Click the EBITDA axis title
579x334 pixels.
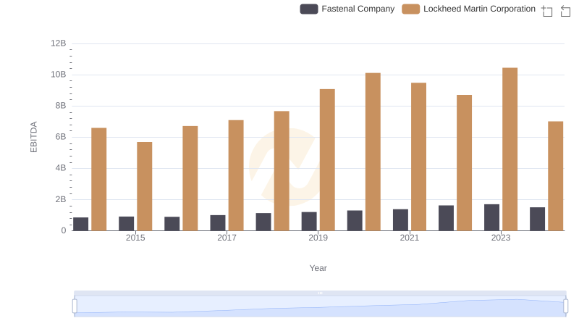pos(33,137)
